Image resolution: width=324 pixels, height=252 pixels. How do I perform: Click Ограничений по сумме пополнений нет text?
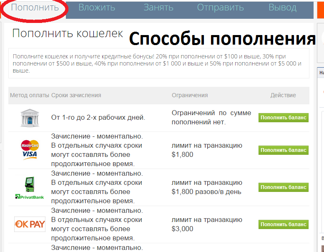click(x=211, y=117)
